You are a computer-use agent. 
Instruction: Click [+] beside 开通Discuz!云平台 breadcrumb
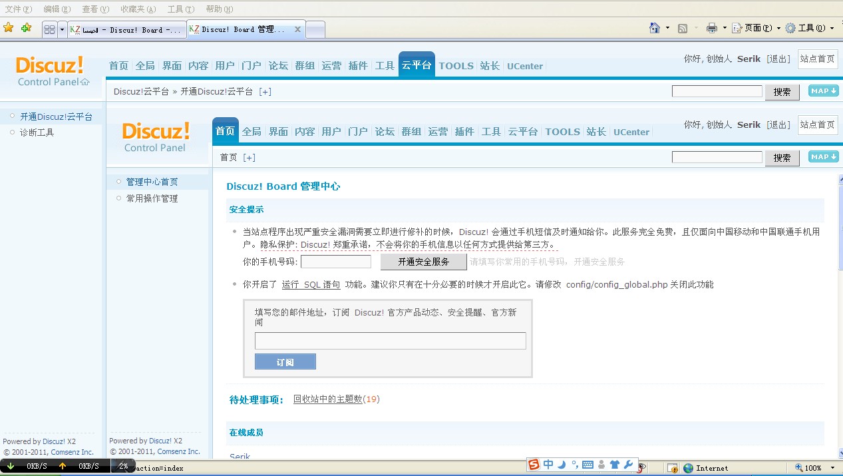point(265,91)
